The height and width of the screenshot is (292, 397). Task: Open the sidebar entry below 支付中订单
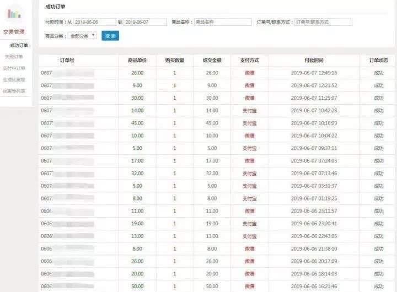click(x=14, y=80)
